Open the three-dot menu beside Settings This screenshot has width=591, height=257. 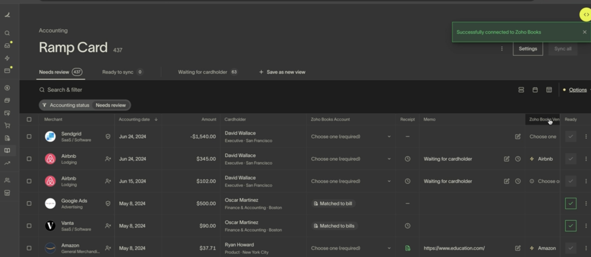(x=502, y=49)
